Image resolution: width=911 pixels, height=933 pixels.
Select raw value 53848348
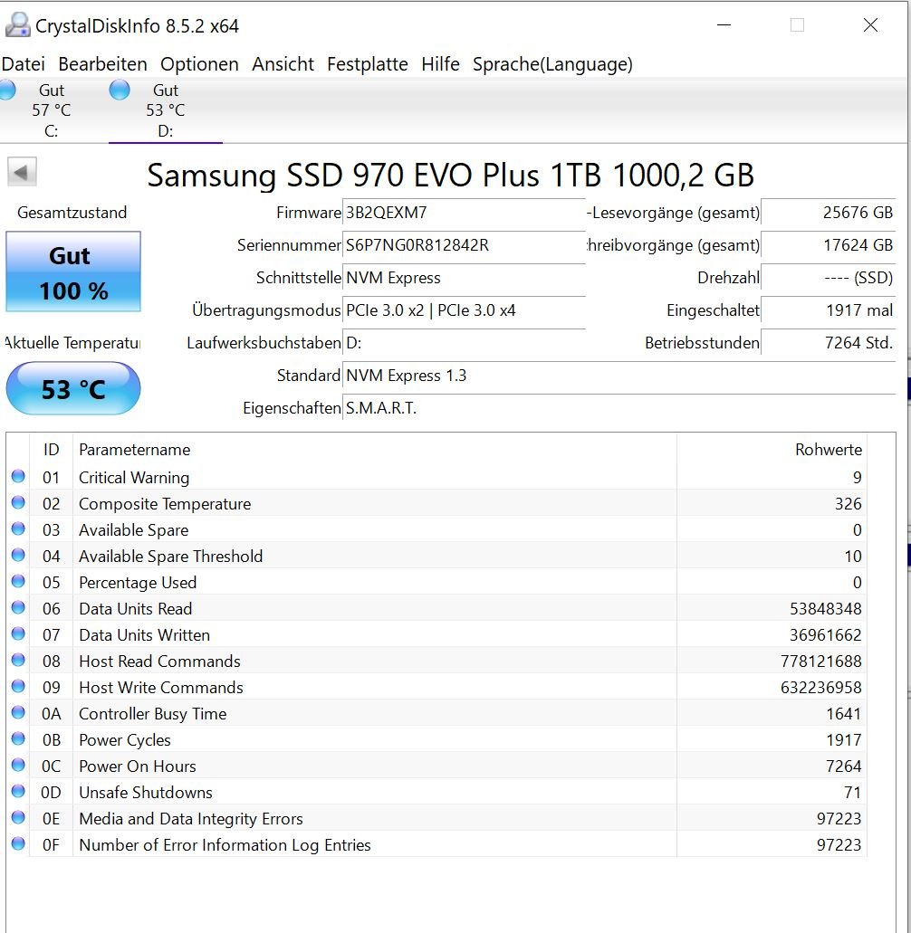tap(825, 609)
